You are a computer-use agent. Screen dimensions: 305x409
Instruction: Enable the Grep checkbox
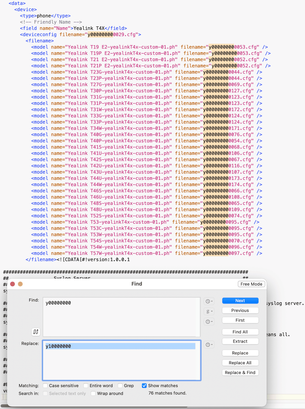pos(120,385)
